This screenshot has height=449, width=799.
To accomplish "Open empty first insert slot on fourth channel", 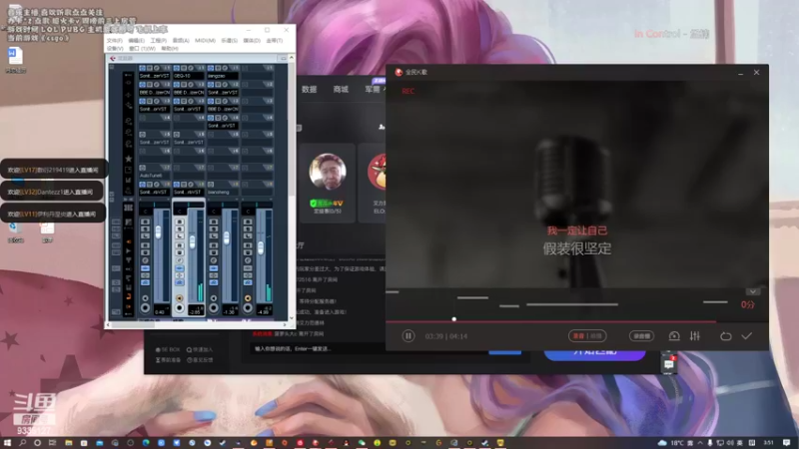I will [257, 76].
